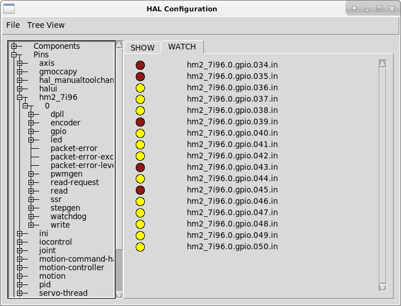Click the yellow LED for gpio.050.in

click(140, 247)
